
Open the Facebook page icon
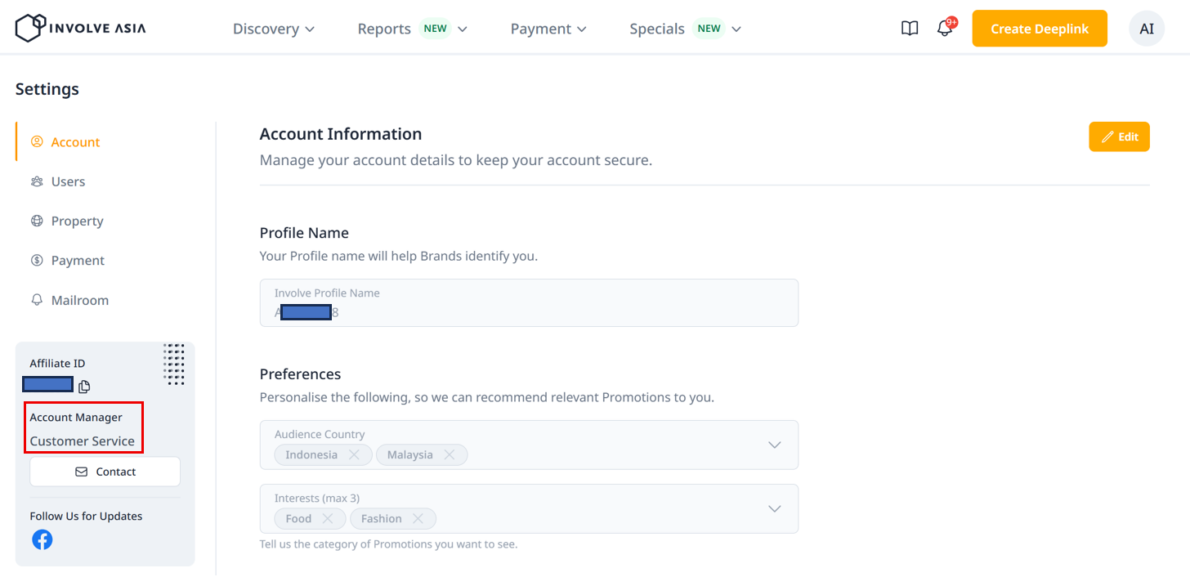(42, 539)
